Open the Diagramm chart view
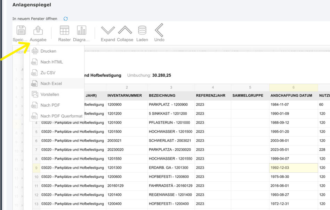The width and height of the screenshot is (330, 210). coord(81,31)
